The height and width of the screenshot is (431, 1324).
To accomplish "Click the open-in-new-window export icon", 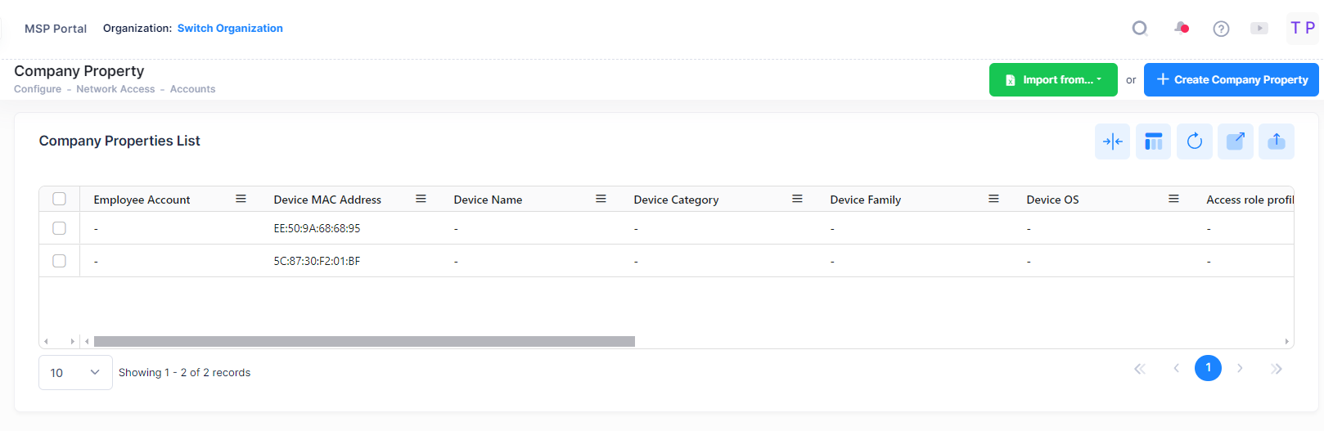I will pos(1235,141).
